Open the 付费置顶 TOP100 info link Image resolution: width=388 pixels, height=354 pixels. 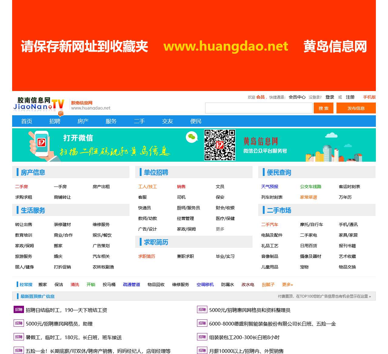[x=324, y=296]
